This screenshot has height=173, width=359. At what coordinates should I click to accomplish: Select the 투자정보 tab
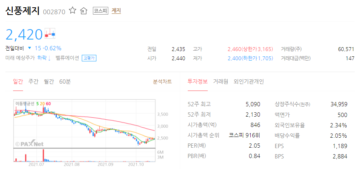(x=198, y=82)
